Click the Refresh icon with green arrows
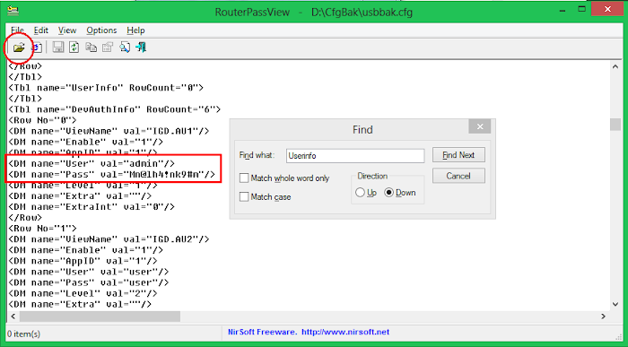The height and width of the screenshot is (347, 628). (74, 48)
